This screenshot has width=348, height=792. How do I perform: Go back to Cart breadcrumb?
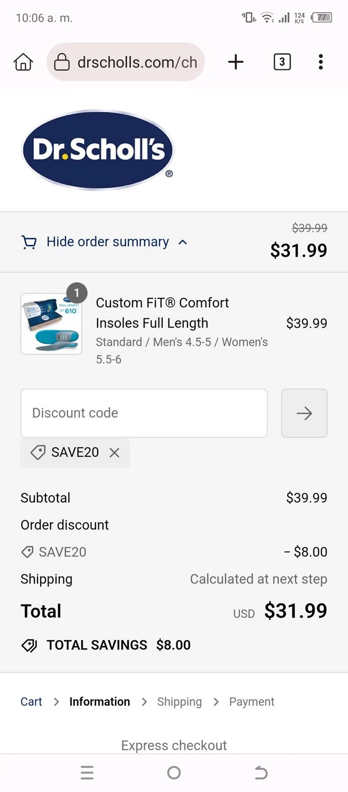click(x=31, y=702)
